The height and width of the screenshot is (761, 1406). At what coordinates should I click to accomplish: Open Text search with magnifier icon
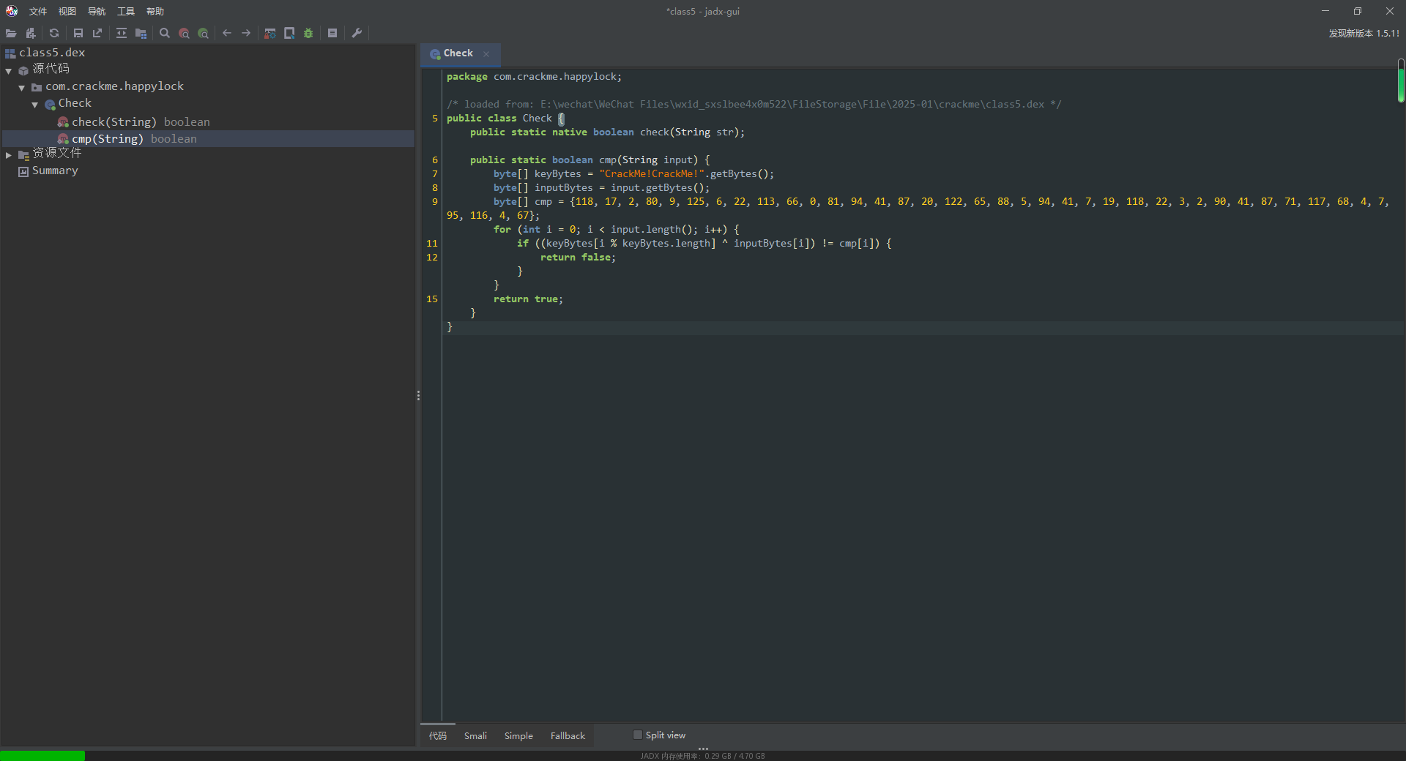tap(165, 33)
